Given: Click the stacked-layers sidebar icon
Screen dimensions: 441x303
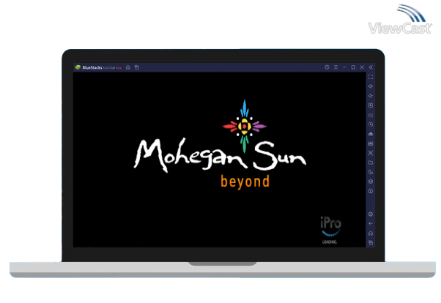Looking at the screenshot, I should 371,182.
